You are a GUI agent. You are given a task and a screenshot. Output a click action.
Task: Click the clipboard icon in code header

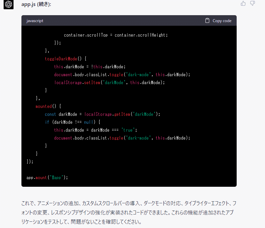pyautogui.click(x=207, y=21)
